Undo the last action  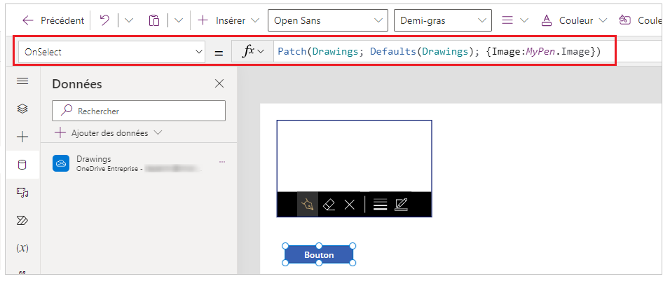point(104,20)
